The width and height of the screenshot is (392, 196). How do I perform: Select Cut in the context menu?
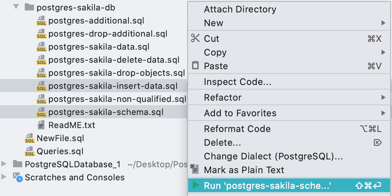tap(289, 39)
